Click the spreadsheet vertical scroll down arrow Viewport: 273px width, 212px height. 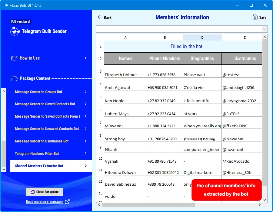[x=265, y=200]
